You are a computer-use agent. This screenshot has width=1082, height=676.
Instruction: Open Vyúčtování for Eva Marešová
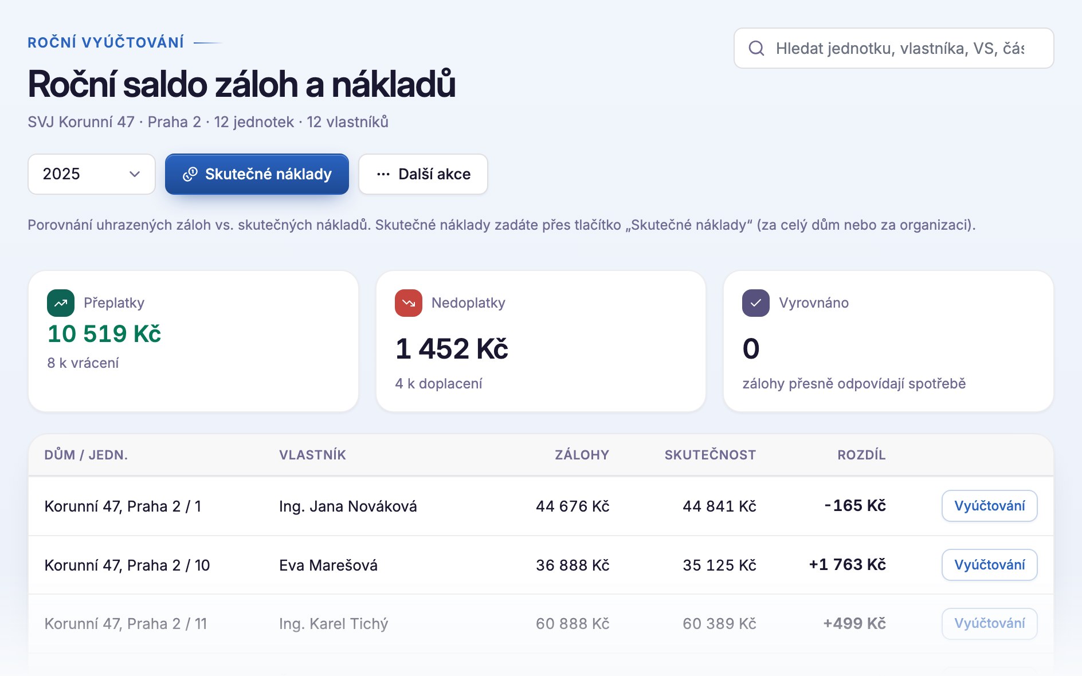coord(990,565)
